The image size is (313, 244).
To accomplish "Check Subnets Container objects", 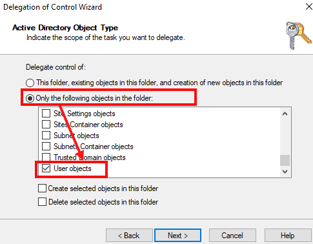I will (x=46, y=147).
